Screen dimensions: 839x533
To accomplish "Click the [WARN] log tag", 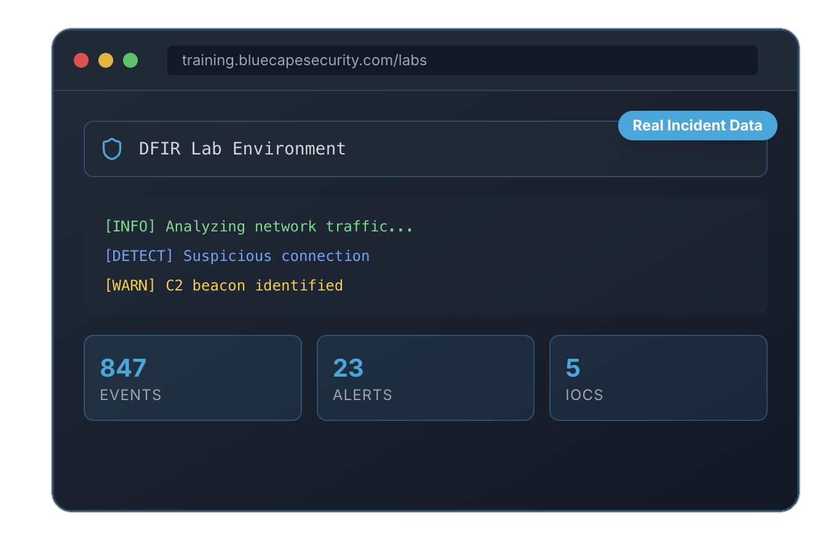I will (130, 286).
